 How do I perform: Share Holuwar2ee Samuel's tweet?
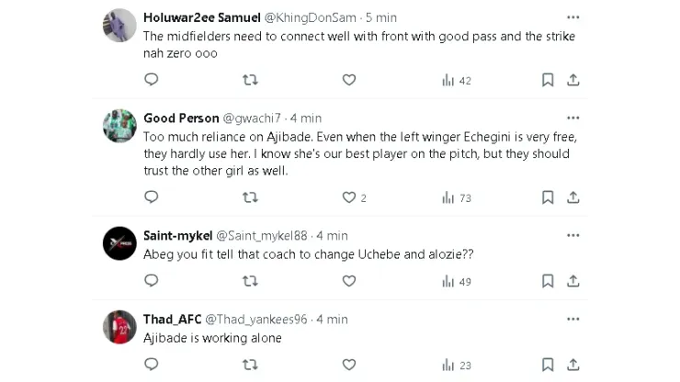(x=572, y=80)
